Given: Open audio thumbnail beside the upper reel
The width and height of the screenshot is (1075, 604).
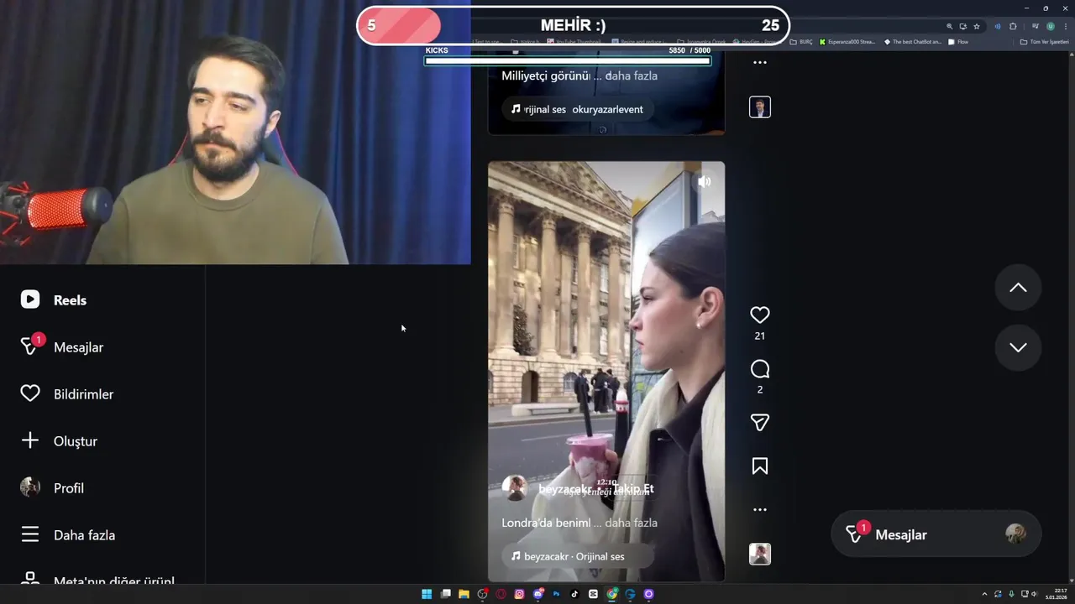Looking at the screenshot, I should [759, 107].
